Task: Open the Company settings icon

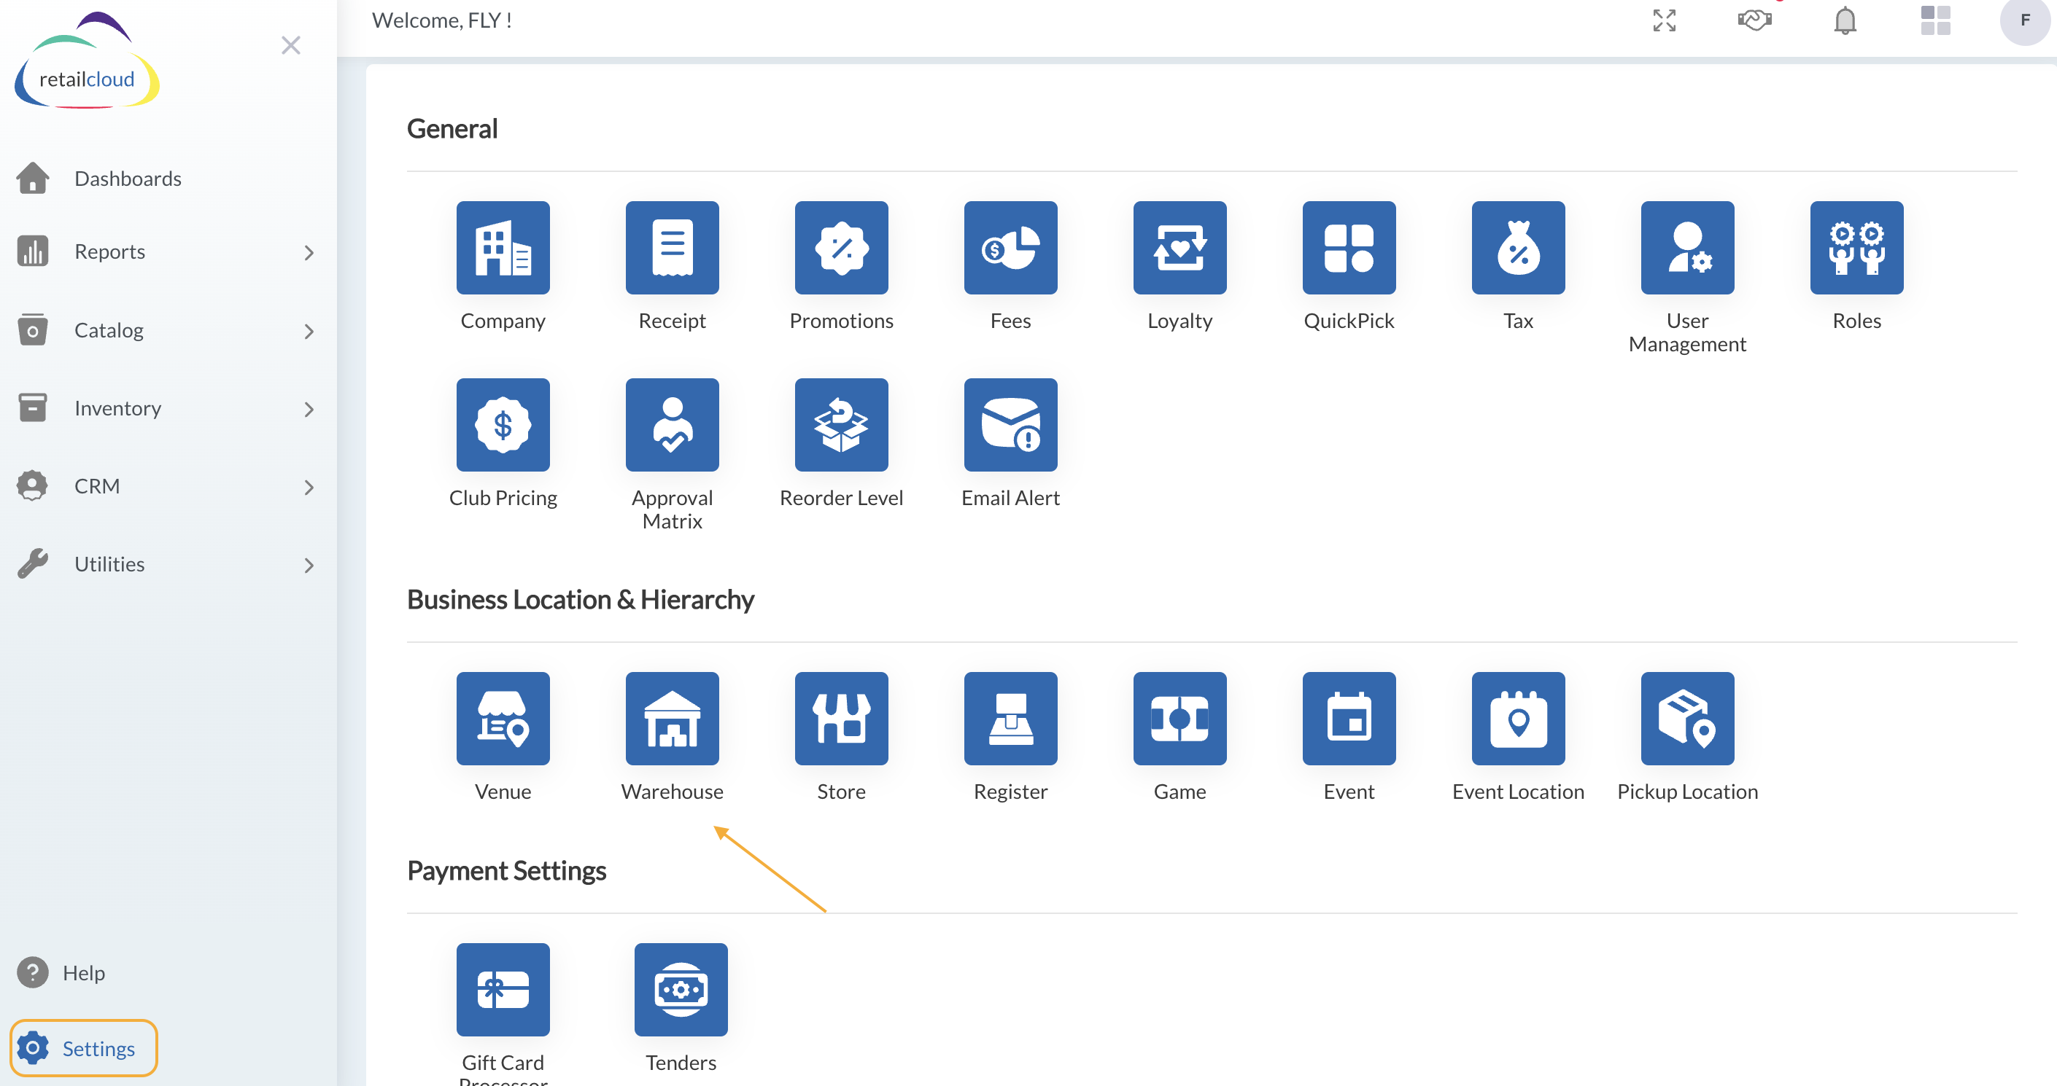Action: coord(503,247)
